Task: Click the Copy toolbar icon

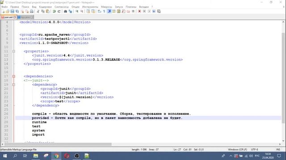Action: click(43, 12)
